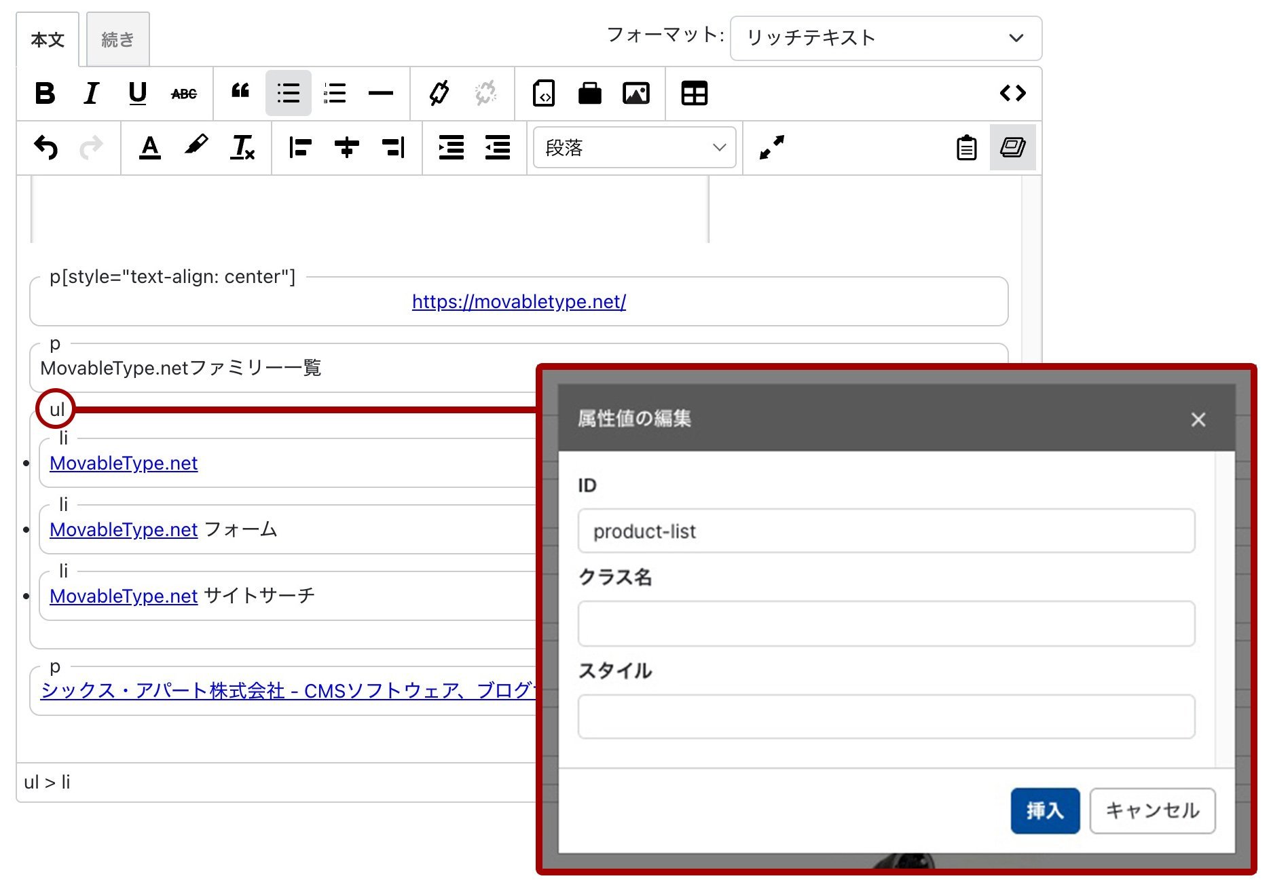This screenshot has height=889, width=1271.
Task: Click the 挿入 button
Action: point(1044,810)
